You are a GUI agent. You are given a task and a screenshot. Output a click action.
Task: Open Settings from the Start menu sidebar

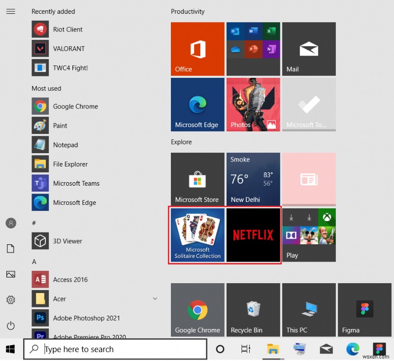point(11,299)
